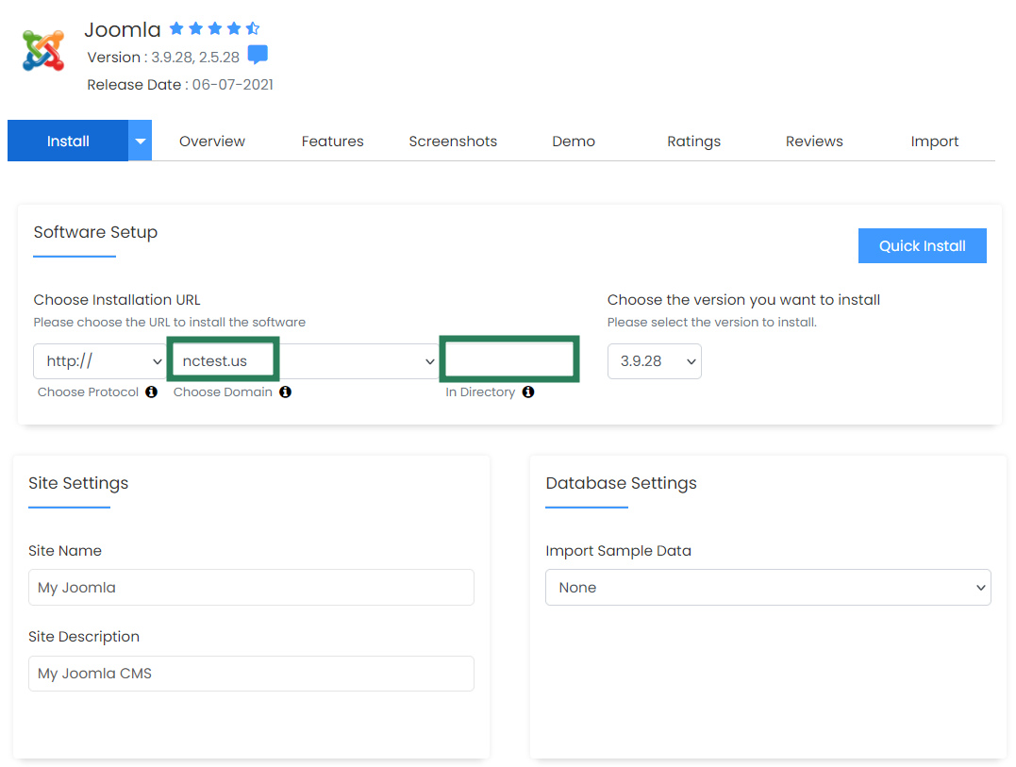Click 'Please choose the URL to install' text
Screen dimensions: 1016x767
pos(170,322)
